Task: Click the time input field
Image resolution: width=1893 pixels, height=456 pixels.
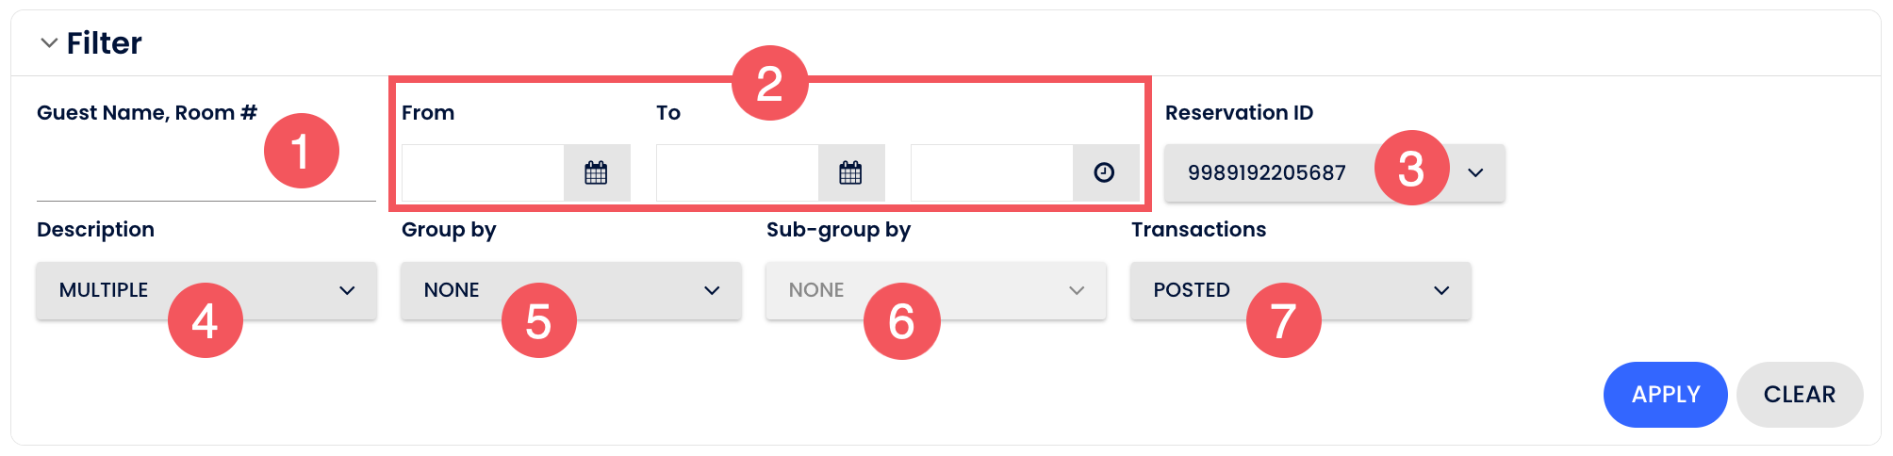Action: (992, 172)
